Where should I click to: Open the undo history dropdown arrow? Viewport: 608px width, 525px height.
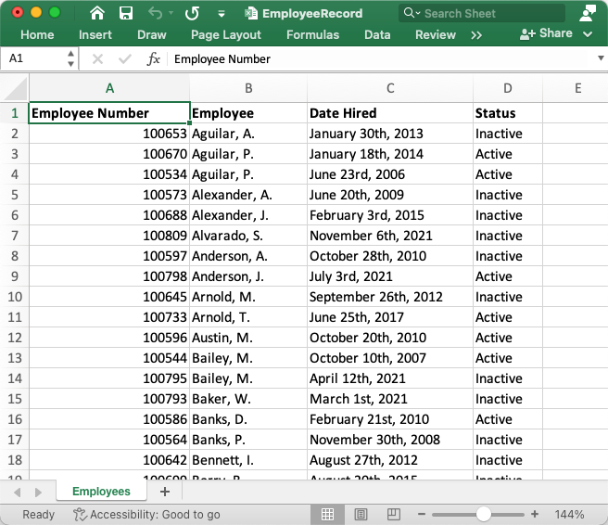pos(171,14)
